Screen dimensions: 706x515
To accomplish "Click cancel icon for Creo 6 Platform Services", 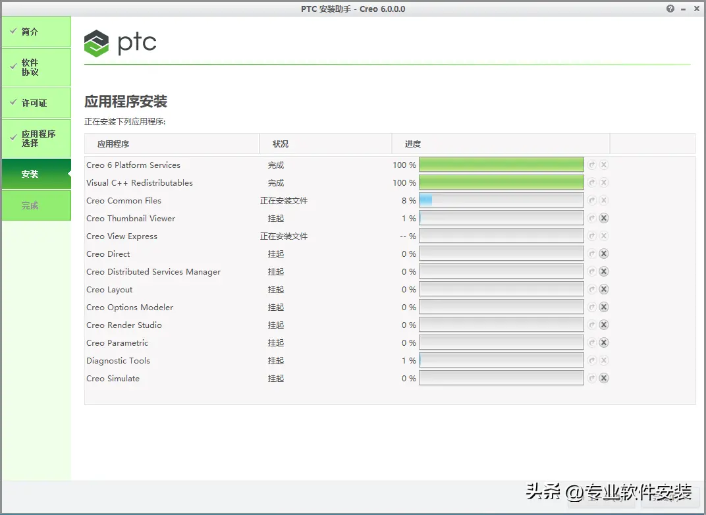I will pyautogui.click(x=604, y=165).
